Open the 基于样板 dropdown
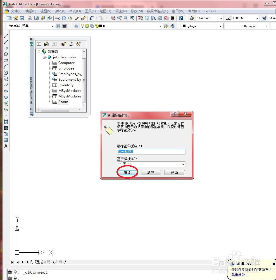 [x=183, y=164]
